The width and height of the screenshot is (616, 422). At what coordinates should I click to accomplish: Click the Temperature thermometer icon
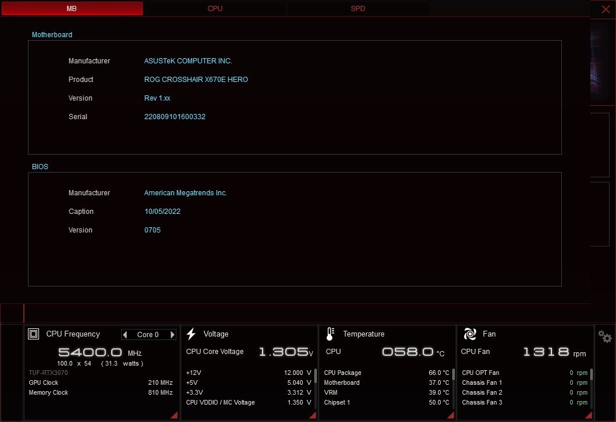(x=330, y=334)
